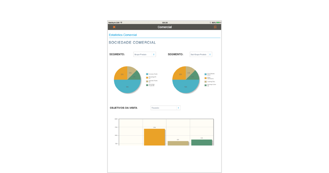Open the Estatistica Comercial link
The width and height of the screenshot is (329, 173).
123,35
